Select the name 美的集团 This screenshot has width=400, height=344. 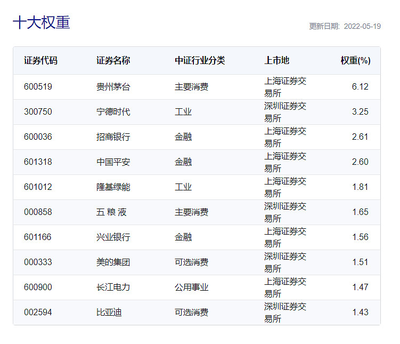[113, 262]
